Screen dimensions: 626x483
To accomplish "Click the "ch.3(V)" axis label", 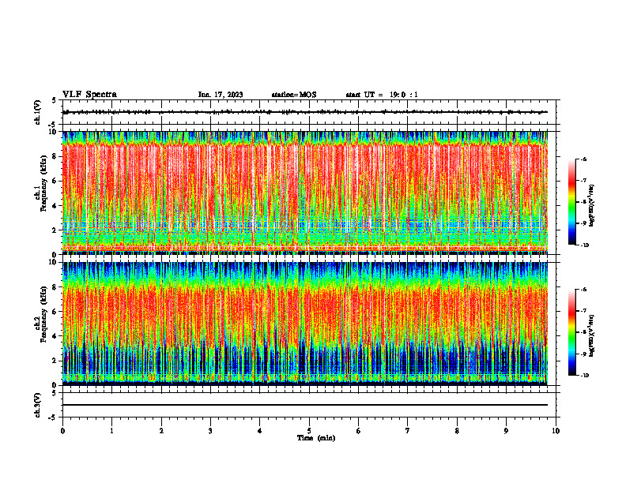I will (37, 405).
